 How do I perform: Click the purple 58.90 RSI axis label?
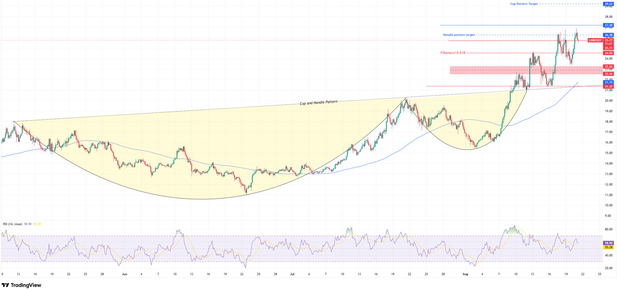[608, 243]
